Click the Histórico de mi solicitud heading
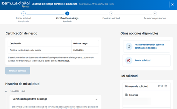 coord(22,84)
